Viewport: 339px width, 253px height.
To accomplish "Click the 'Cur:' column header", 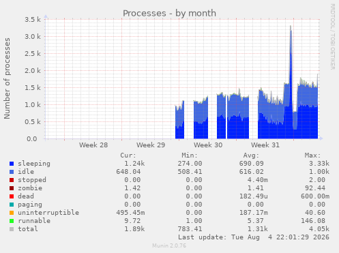I will coord(128,155).
